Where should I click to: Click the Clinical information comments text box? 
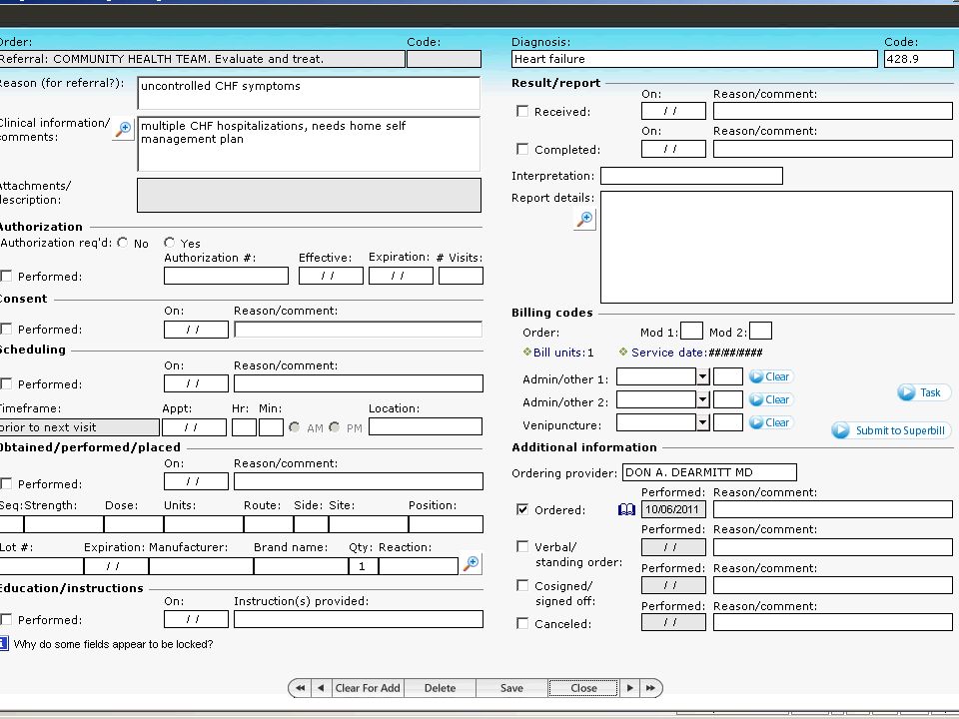coord(309,144)
